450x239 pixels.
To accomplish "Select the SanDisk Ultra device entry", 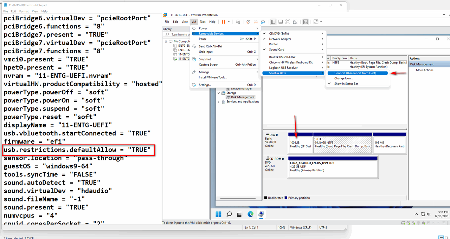I will (293, 73).
